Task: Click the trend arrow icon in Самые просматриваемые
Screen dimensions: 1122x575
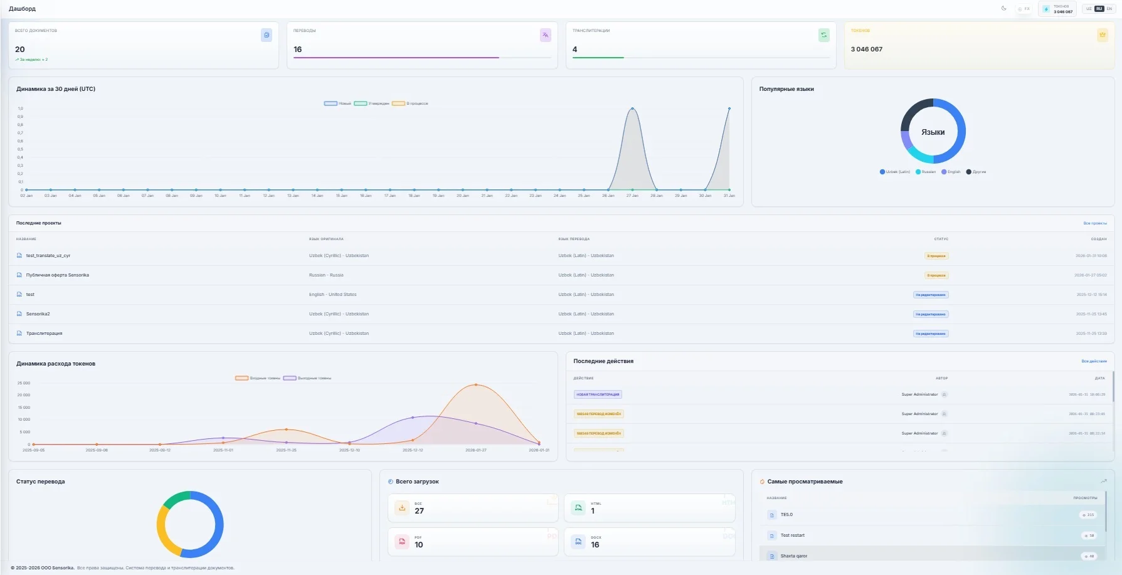Action: pos(1103,482)
